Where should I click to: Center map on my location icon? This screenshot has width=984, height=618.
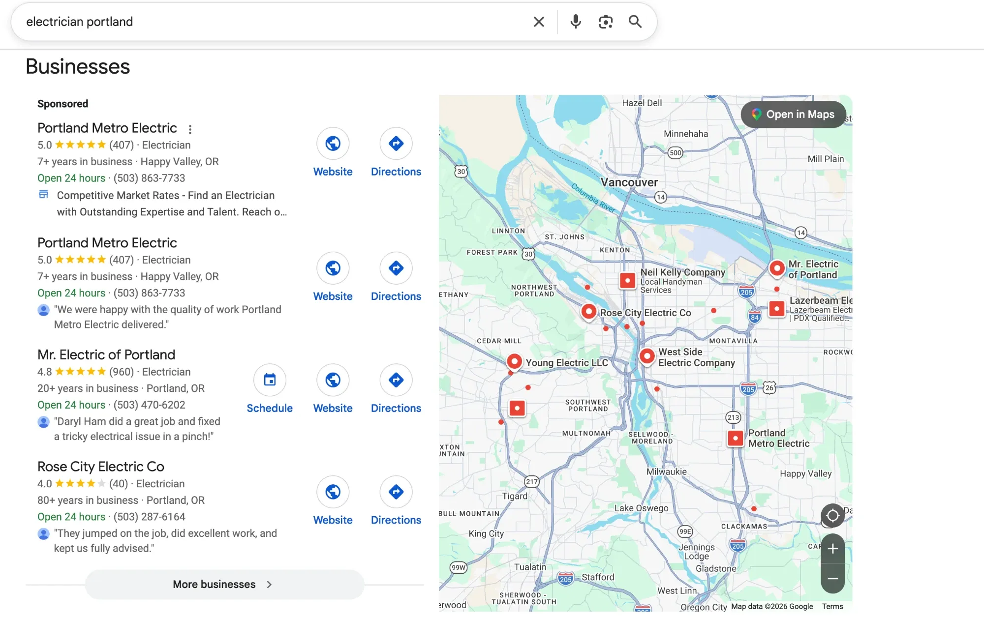tap(832, 516)
